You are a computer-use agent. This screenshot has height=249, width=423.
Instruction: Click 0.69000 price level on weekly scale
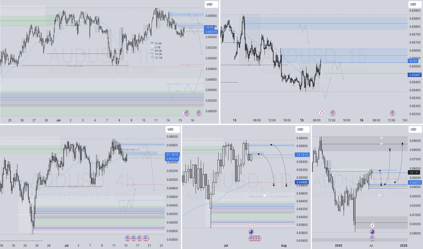click(x=415, y=141)
